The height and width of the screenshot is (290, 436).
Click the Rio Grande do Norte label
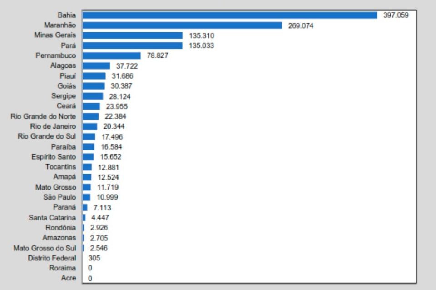[x=44, y=116]
